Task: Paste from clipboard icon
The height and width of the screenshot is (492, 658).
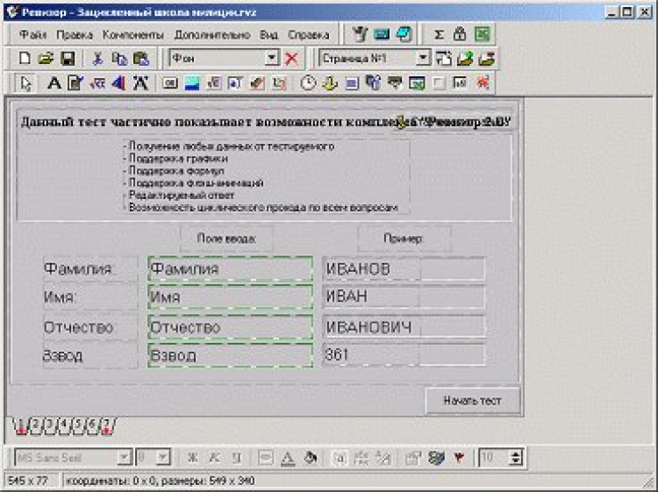Action: [x=141, y=59]
